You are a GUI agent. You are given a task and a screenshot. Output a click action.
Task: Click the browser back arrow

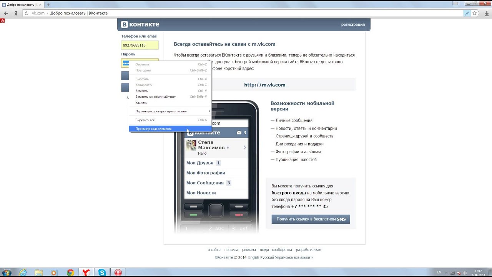[x=6, y=13]
